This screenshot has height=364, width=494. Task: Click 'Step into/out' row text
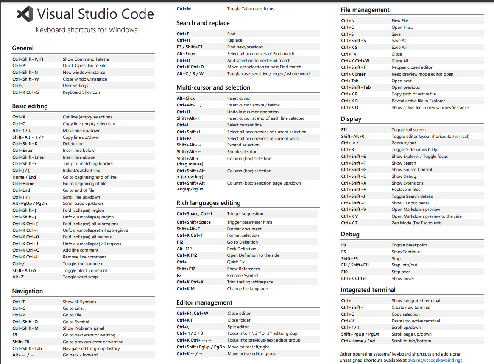click(405, 265)
